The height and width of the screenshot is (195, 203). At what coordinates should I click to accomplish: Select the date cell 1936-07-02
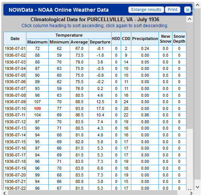pyautogui.click(x=15, y=55)
